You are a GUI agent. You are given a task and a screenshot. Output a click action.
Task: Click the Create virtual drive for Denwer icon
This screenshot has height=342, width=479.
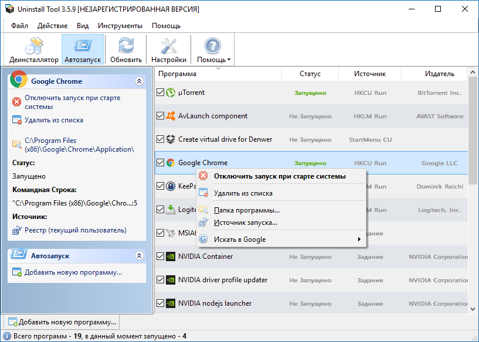[171, 139]
